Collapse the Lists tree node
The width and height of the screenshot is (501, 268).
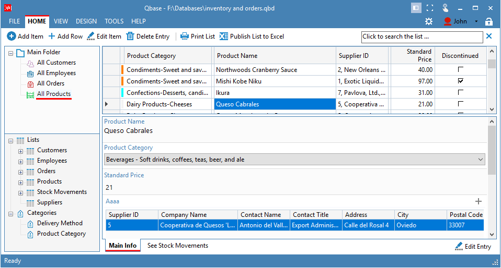coord(11,141)
